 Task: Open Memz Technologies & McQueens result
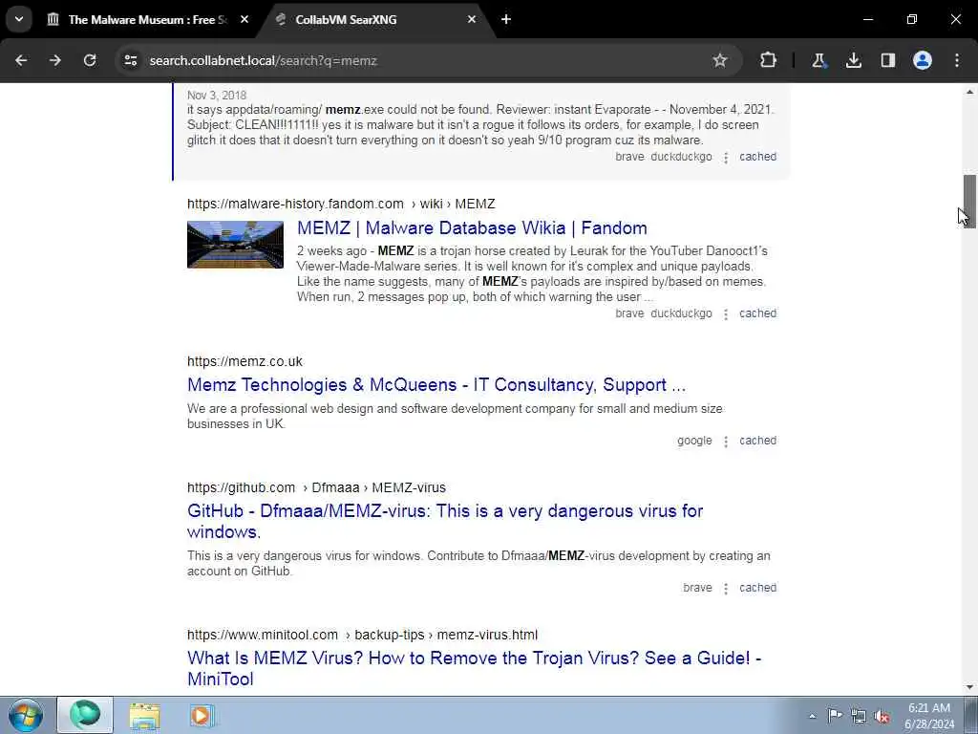[436, 384]
